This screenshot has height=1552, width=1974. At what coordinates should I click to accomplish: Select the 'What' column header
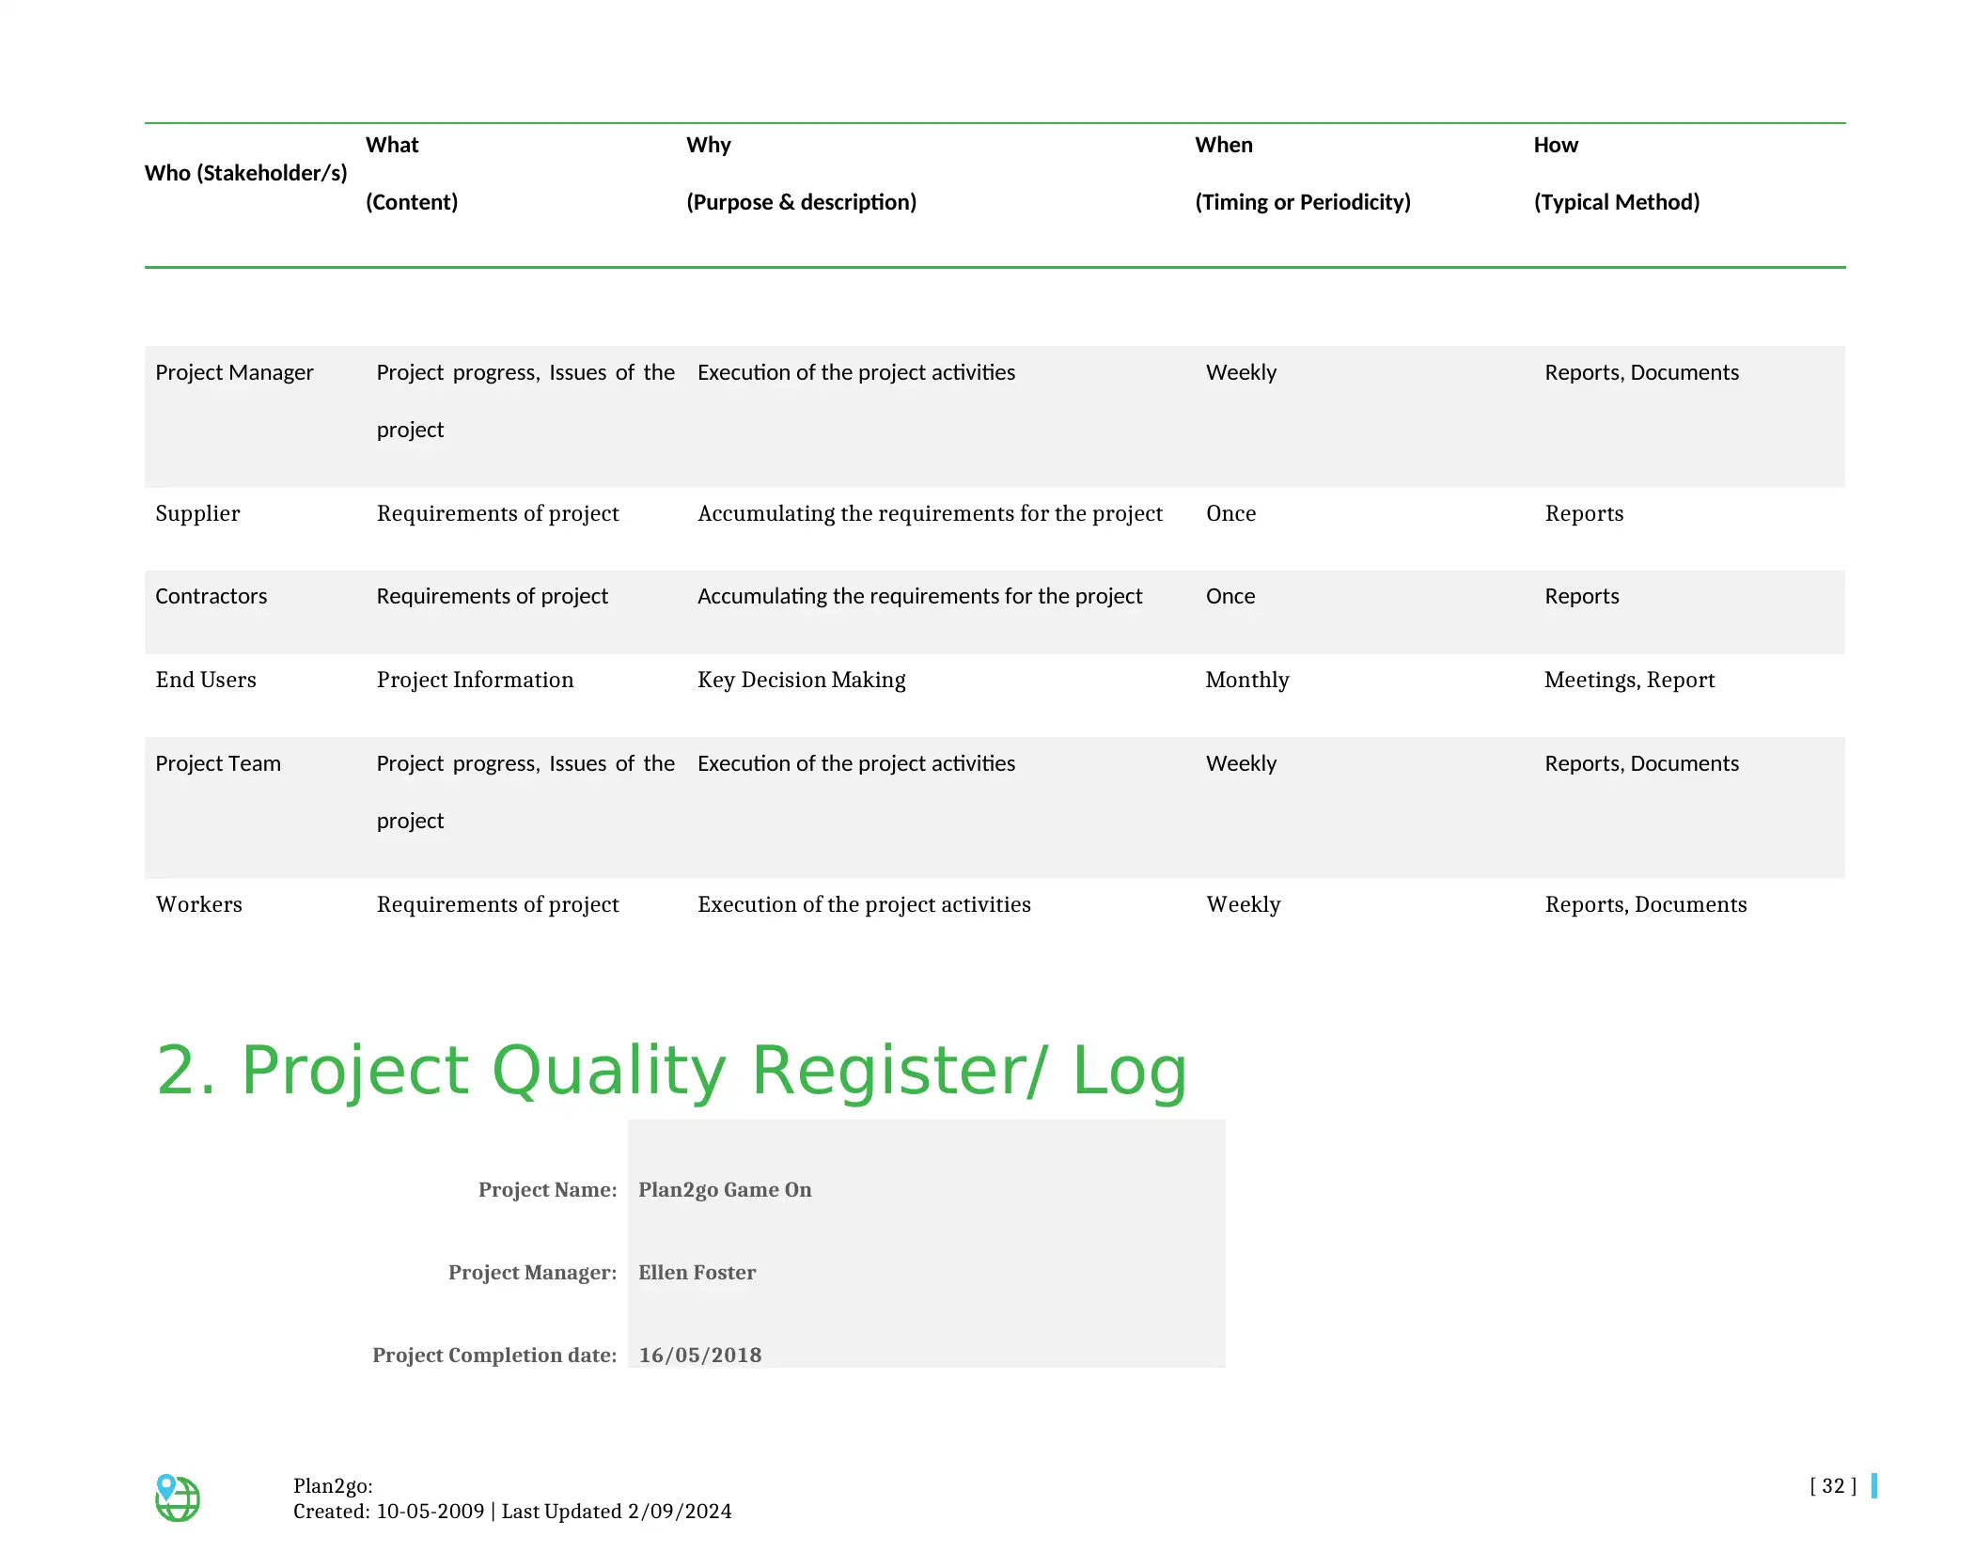(392, 145)
